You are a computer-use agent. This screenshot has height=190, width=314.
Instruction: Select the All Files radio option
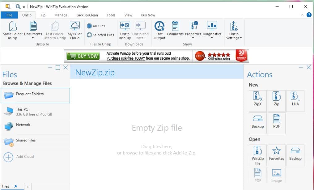coord(89,26)
